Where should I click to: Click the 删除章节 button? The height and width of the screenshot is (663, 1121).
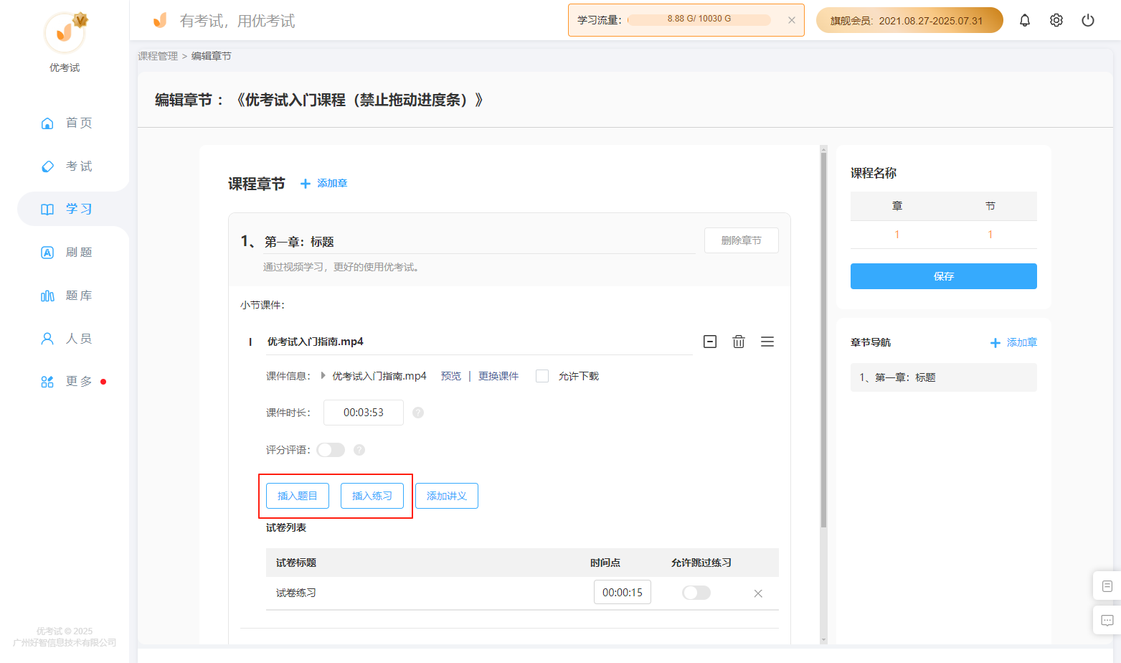[x=741, y=240]
